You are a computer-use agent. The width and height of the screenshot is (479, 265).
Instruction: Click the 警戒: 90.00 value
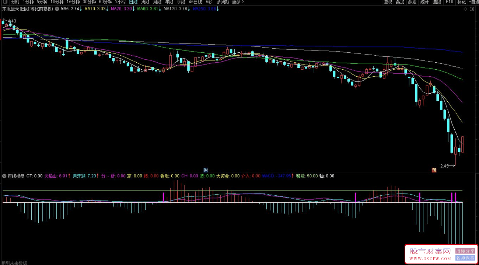pos(307,176)
